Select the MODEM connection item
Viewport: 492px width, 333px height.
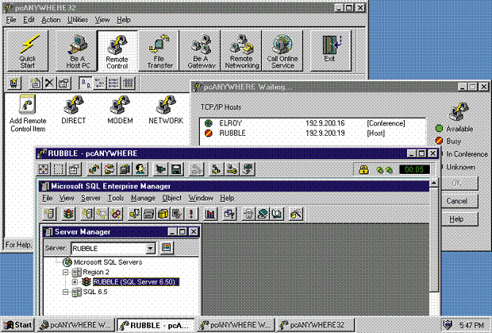120,110
